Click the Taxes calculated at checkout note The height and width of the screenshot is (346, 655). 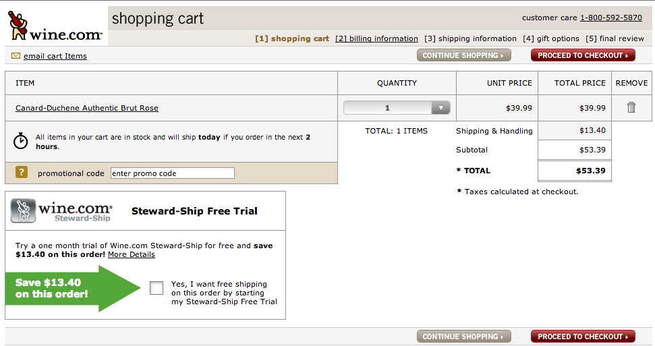click(x=517, y=192)
